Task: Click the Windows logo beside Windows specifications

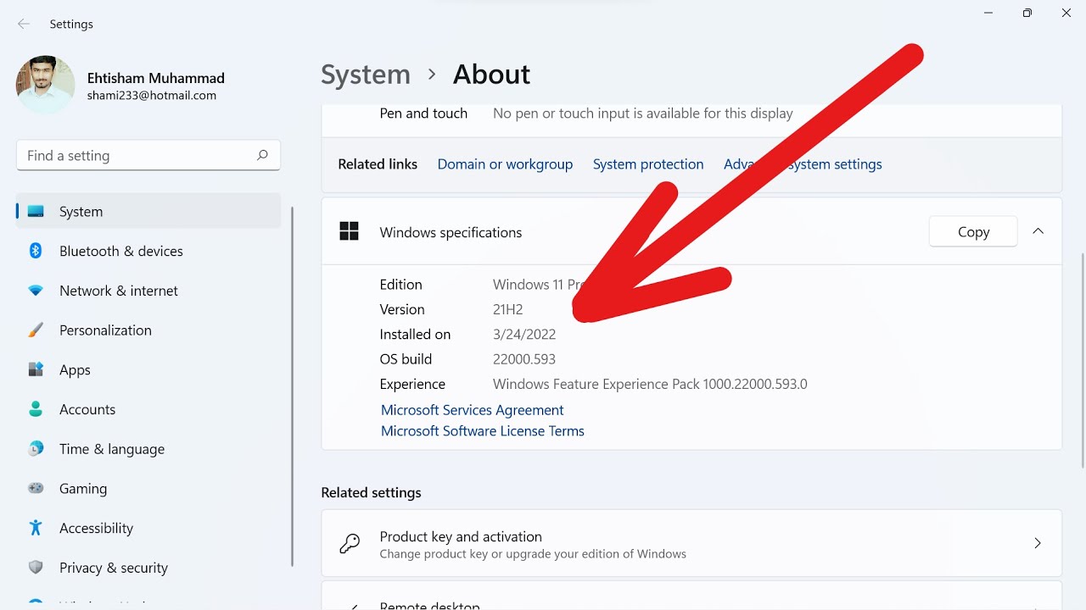Action: [x=349, y=231]
